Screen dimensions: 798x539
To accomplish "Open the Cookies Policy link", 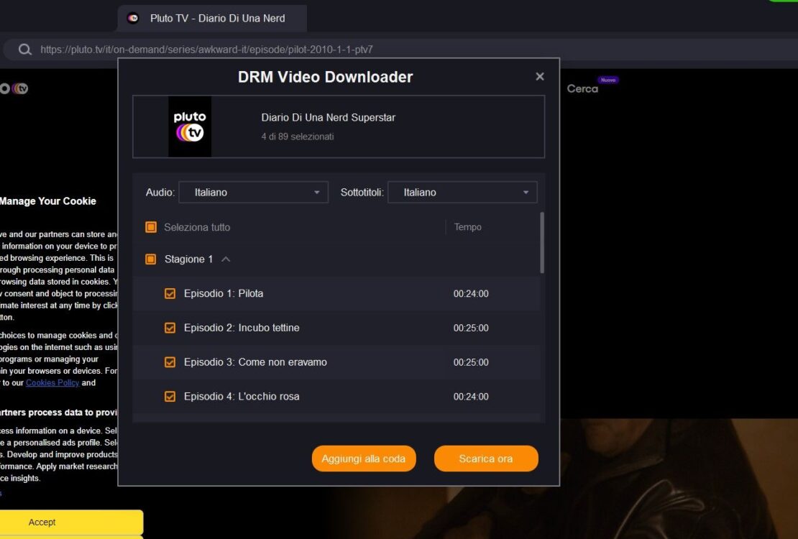I will pos(52,383).
